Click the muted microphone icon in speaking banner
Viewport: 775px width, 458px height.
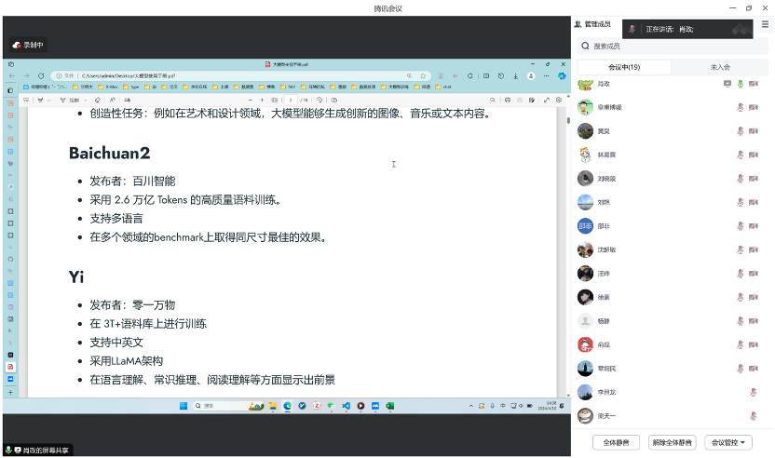[x=632, y=29]
